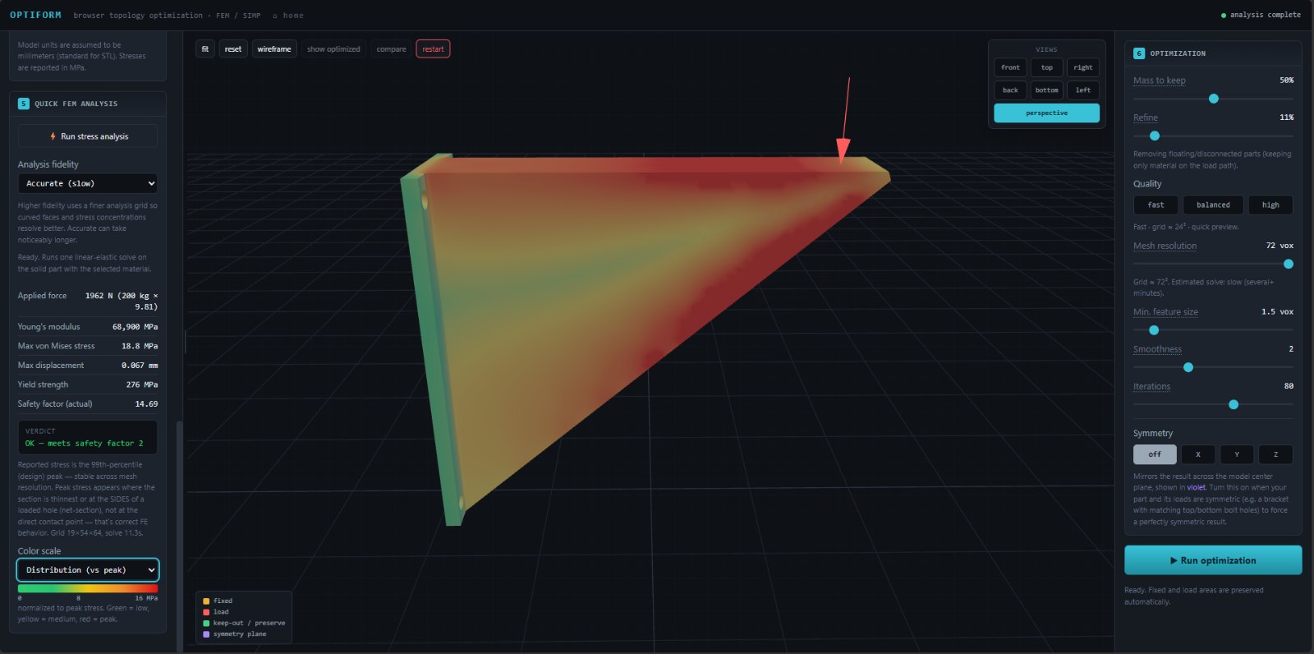The height and width of the screenshot is (654, 1314).
Task: Open the Analysis fidelity dropdown
Action: click(88, 183)
